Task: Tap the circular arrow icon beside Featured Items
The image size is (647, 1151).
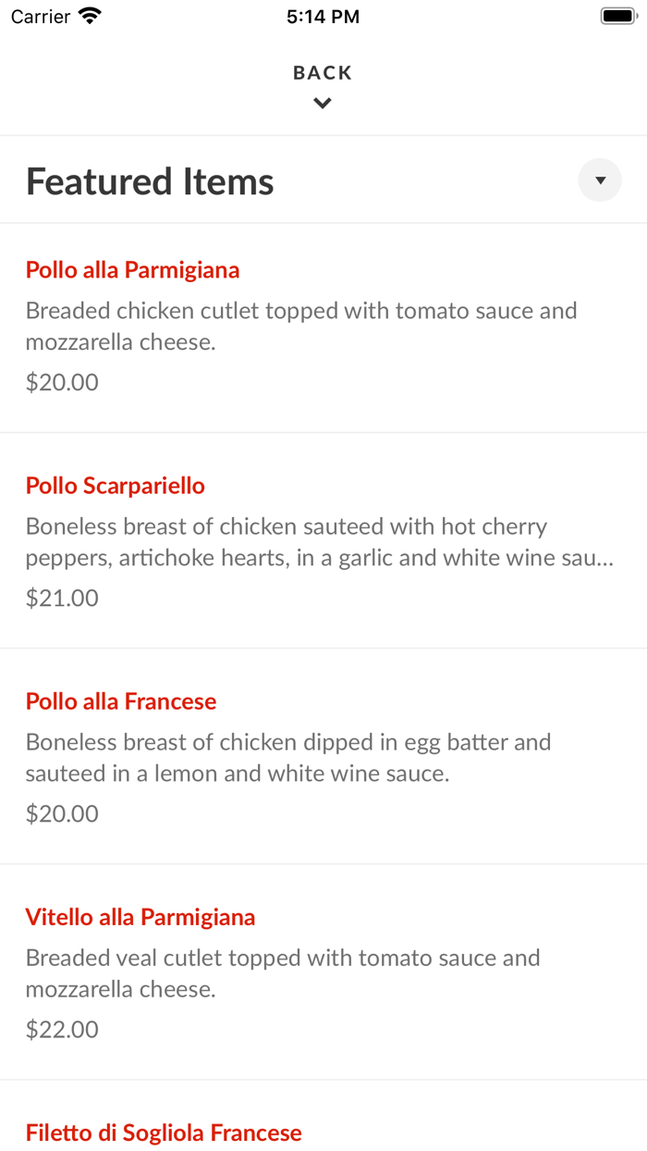Action: 599,179
